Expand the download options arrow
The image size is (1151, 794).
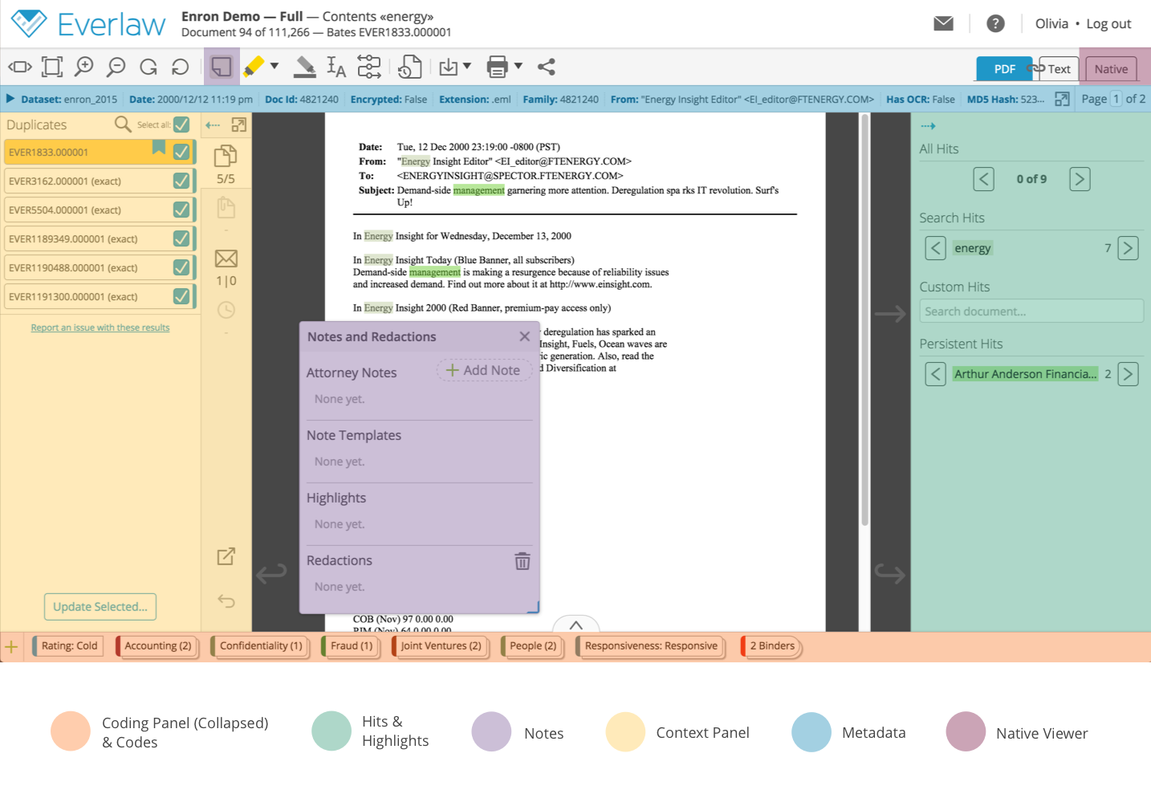467,66
